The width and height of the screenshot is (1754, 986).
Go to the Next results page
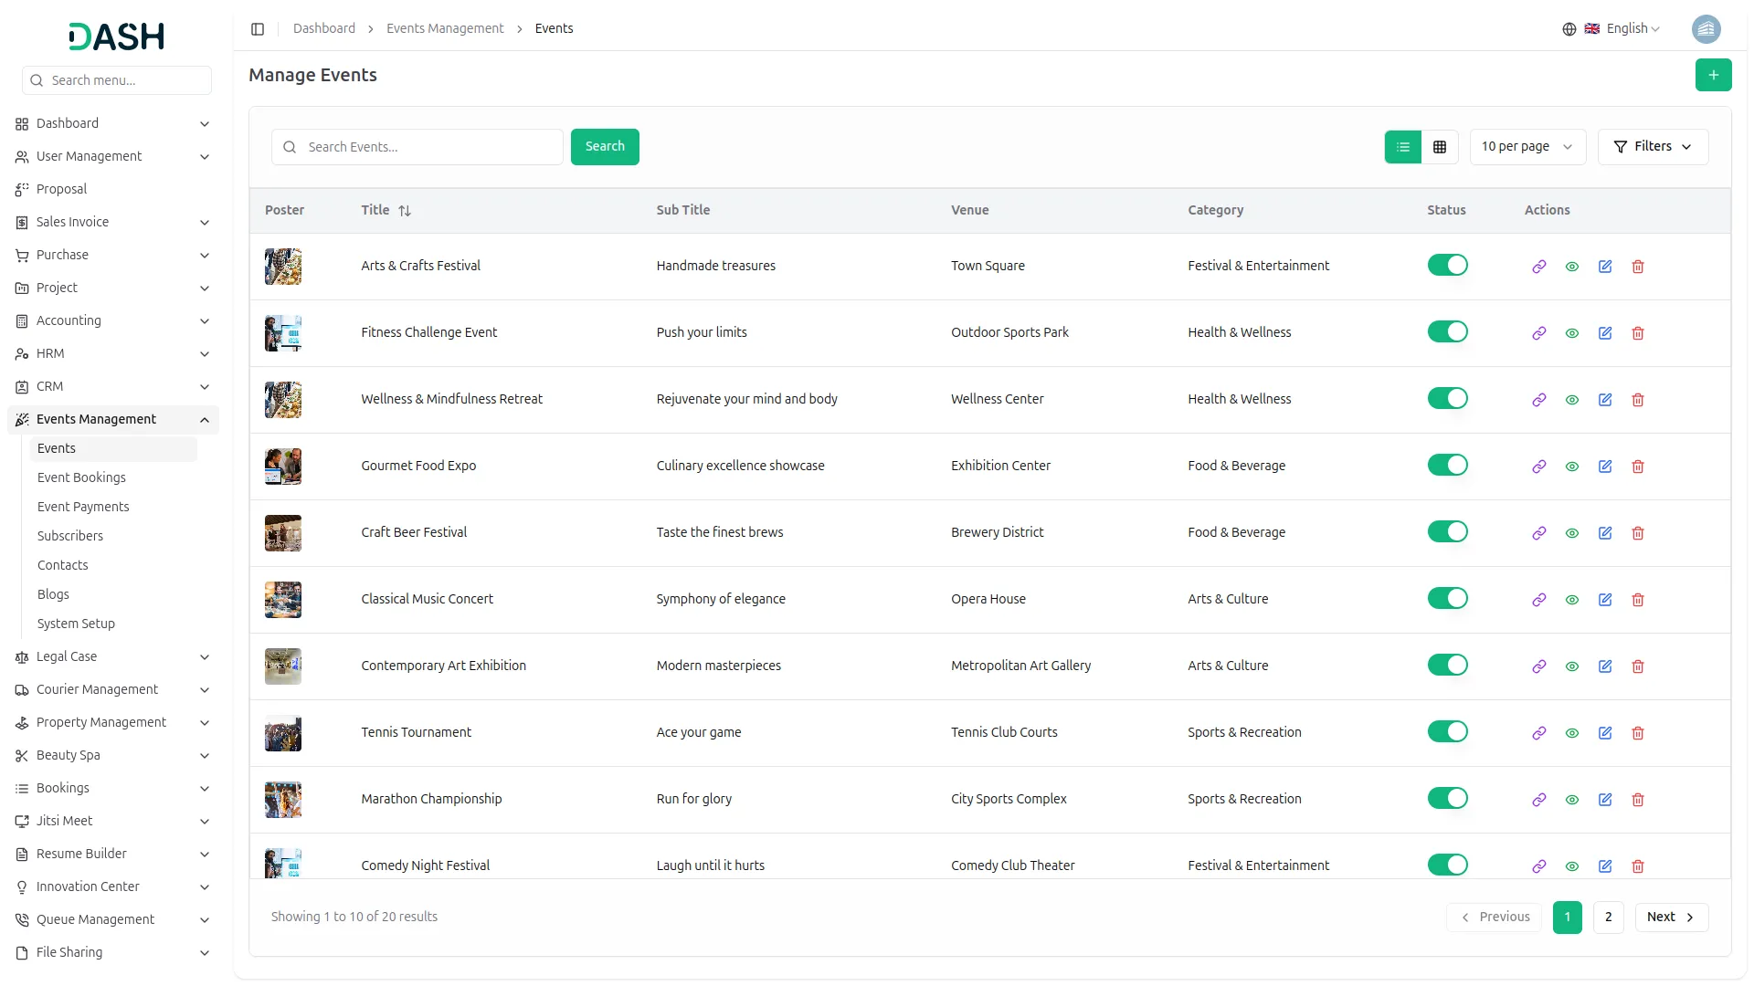(1671, 918)
